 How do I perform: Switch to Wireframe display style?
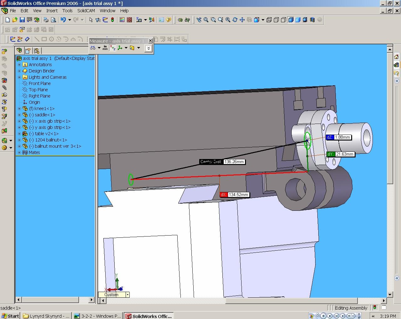coord(269,20)
